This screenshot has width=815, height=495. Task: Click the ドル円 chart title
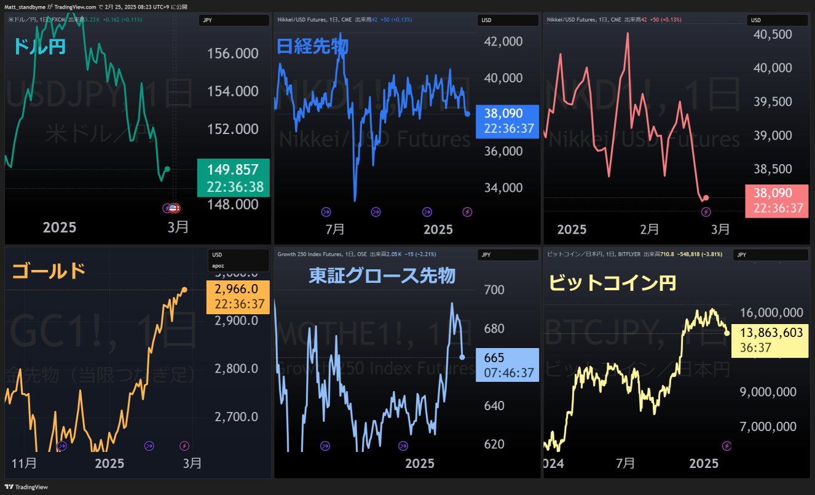[39, 47]
